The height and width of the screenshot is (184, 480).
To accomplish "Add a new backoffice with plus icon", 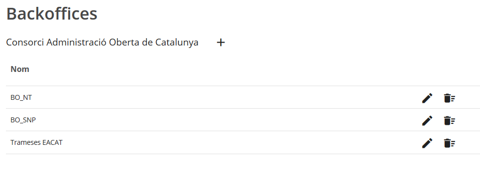I will point(221,43).
